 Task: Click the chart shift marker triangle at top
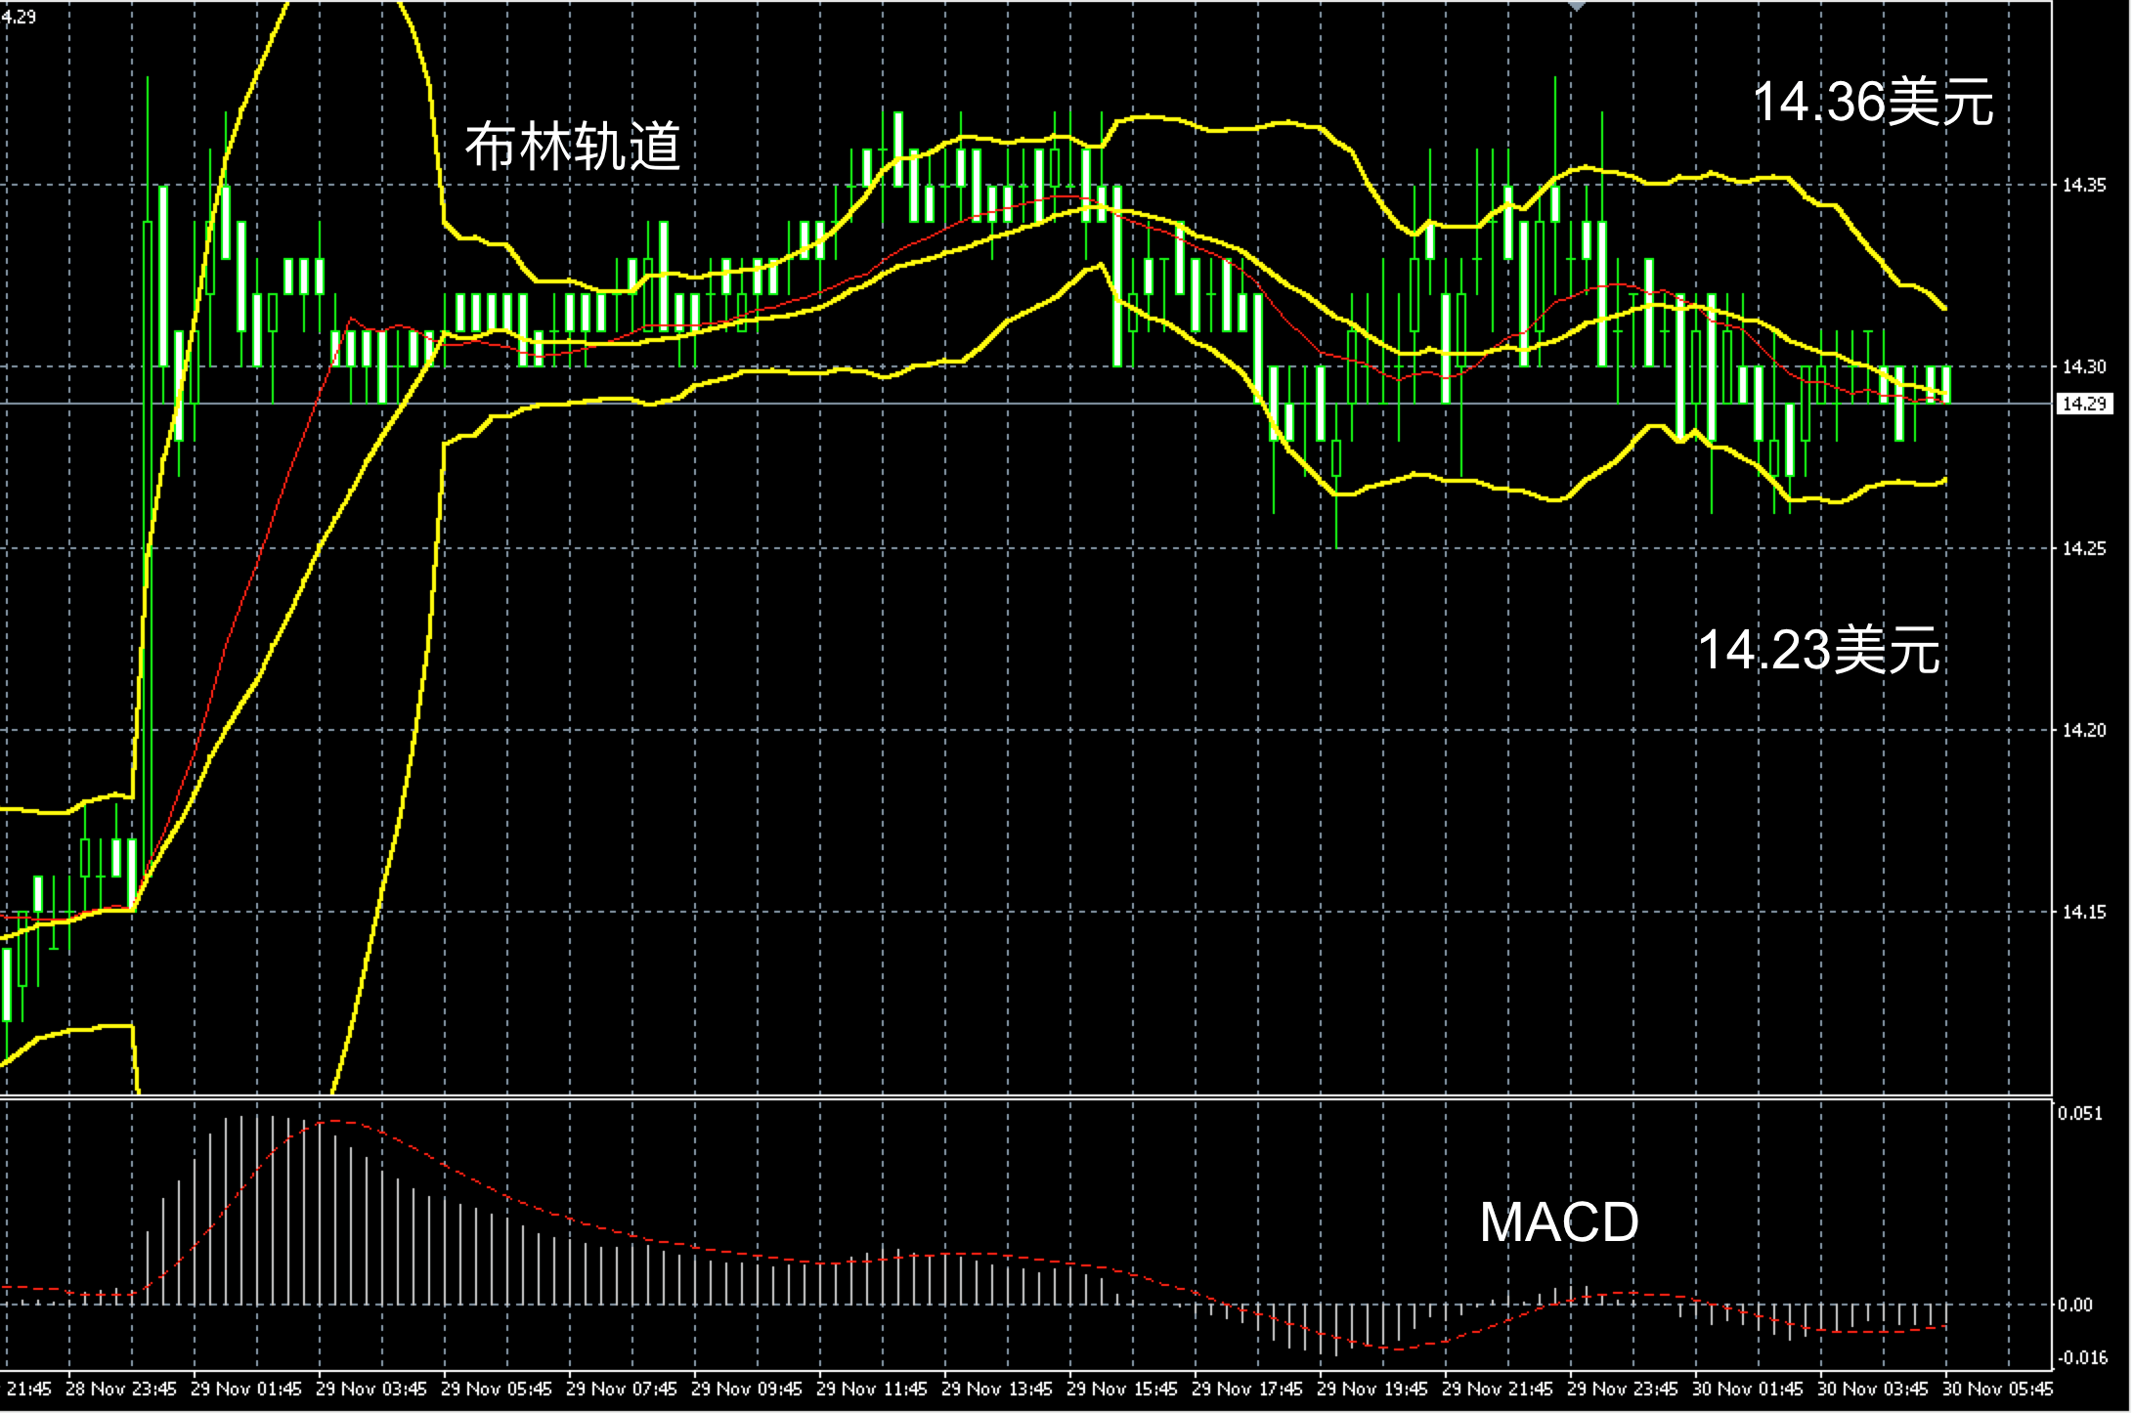pos(1577,7)
